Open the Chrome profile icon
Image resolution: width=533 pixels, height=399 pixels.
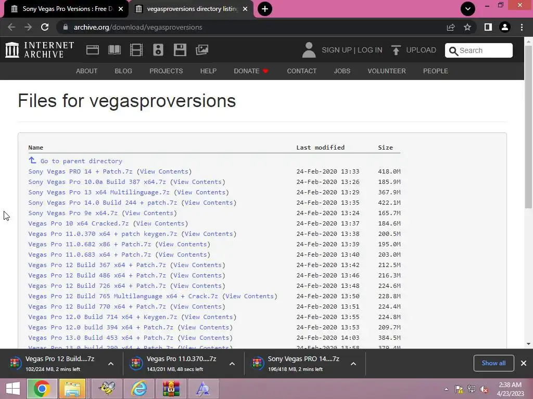click(505, 27)
